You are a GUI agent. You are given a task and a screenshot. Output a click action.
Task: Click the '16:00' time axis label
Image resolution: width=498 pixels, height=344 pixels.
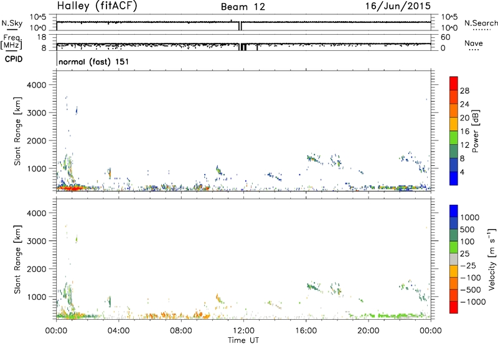click(x=306, y=331)
